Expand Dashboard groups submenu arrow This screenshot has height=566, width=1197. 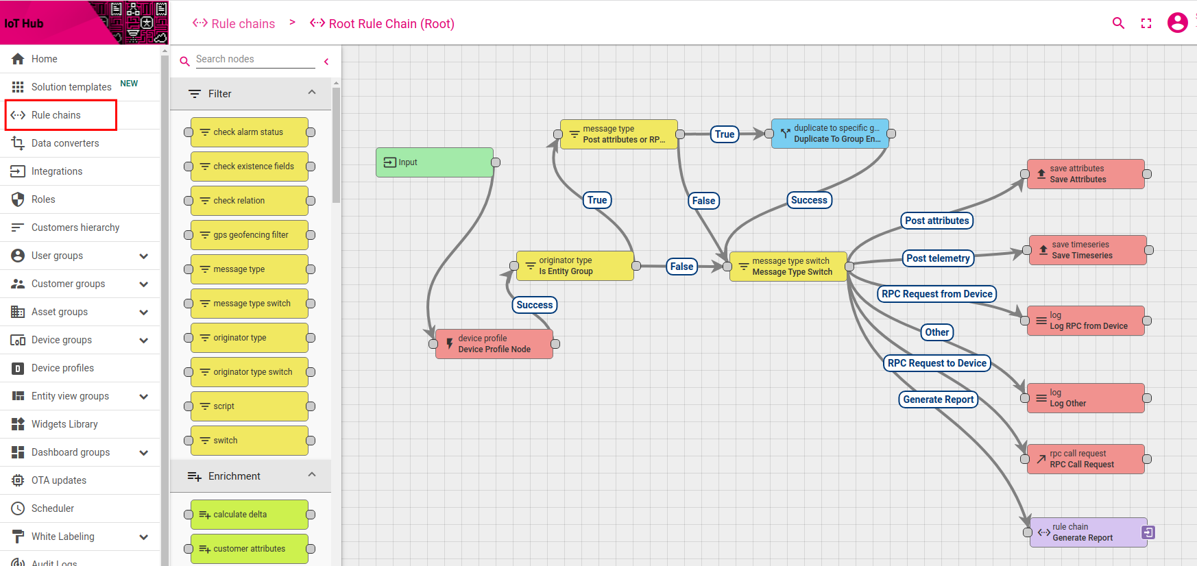(144, 452)
